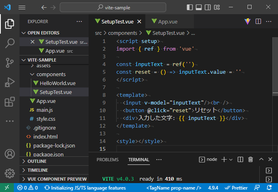Open the Accounts menu icon

click(x=10, y=154)
